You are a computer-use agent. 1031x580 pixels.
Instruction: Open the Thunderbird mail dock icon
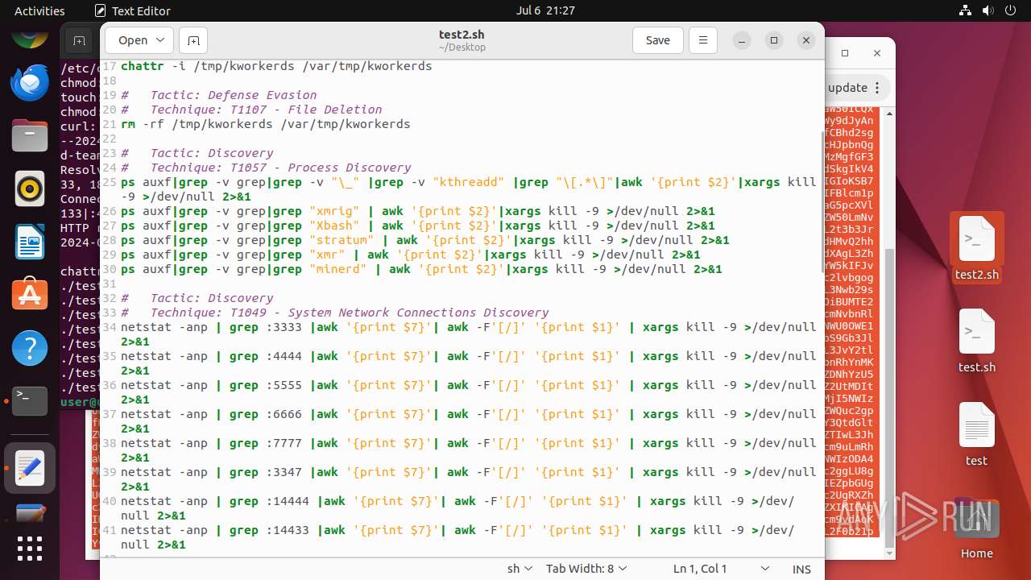[30, 82]
